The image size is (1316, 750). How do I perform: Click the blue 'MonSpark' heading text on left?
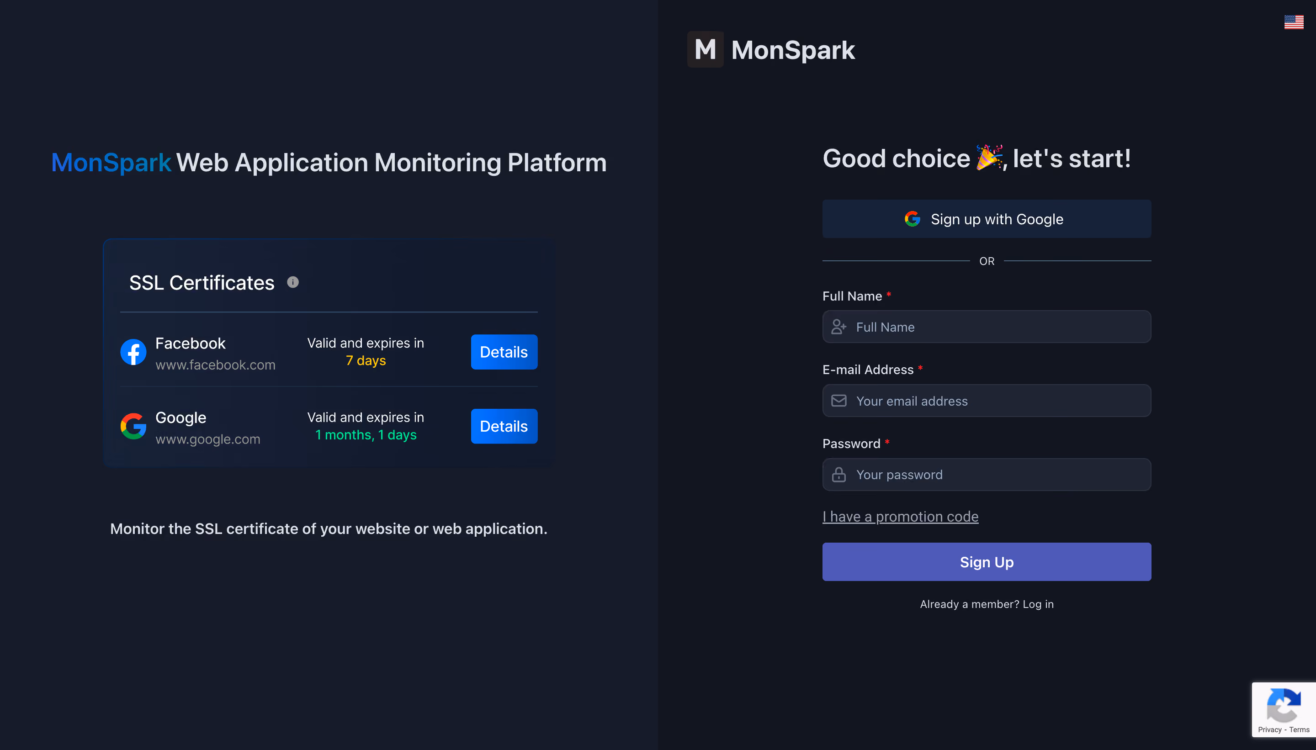point(111,162)
